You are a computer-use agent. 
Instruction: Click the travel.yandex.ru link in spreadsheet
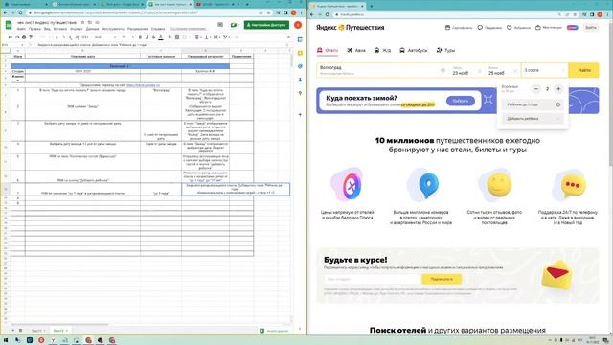coord(143,85)
